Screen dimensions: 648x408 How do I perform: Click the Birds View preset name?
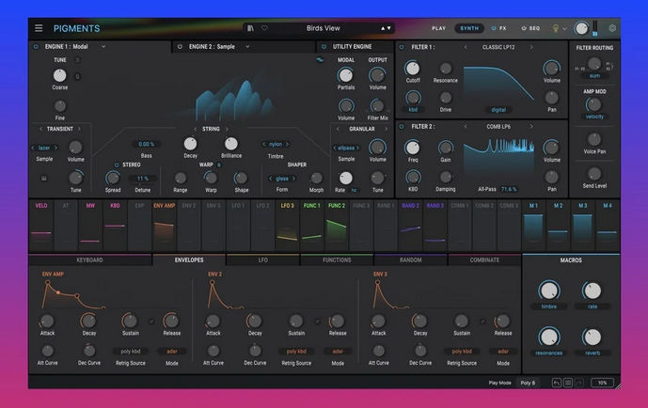(324, 28)
